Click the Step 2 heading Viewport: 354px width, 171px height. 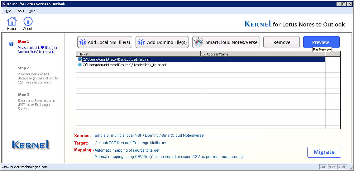(x=23, y=68)
